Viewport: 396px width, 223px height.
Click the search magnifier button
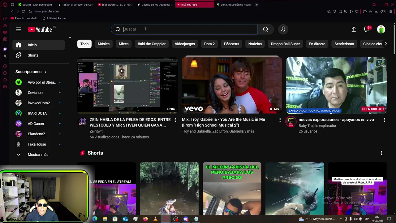click(265, 29)
